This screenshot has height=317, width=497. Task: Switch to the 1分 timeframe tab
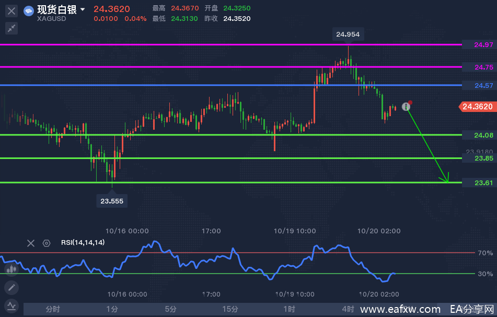(112, 309)
